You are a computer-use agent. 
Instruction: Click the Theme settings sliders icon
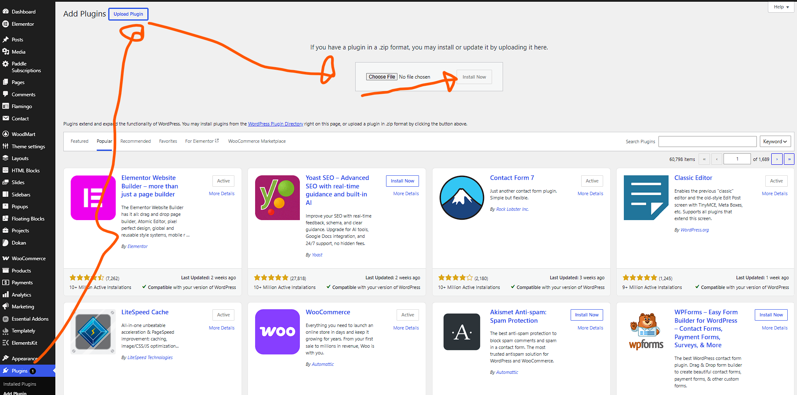coord(5,146)
